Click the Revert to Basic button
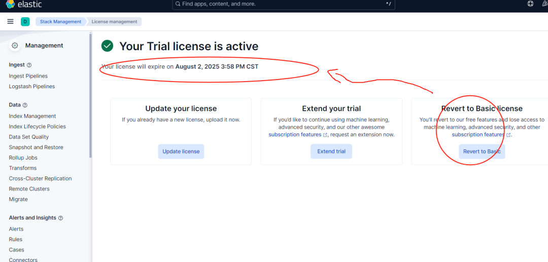The height and width of the screenshot is (262, 548). 482,152
